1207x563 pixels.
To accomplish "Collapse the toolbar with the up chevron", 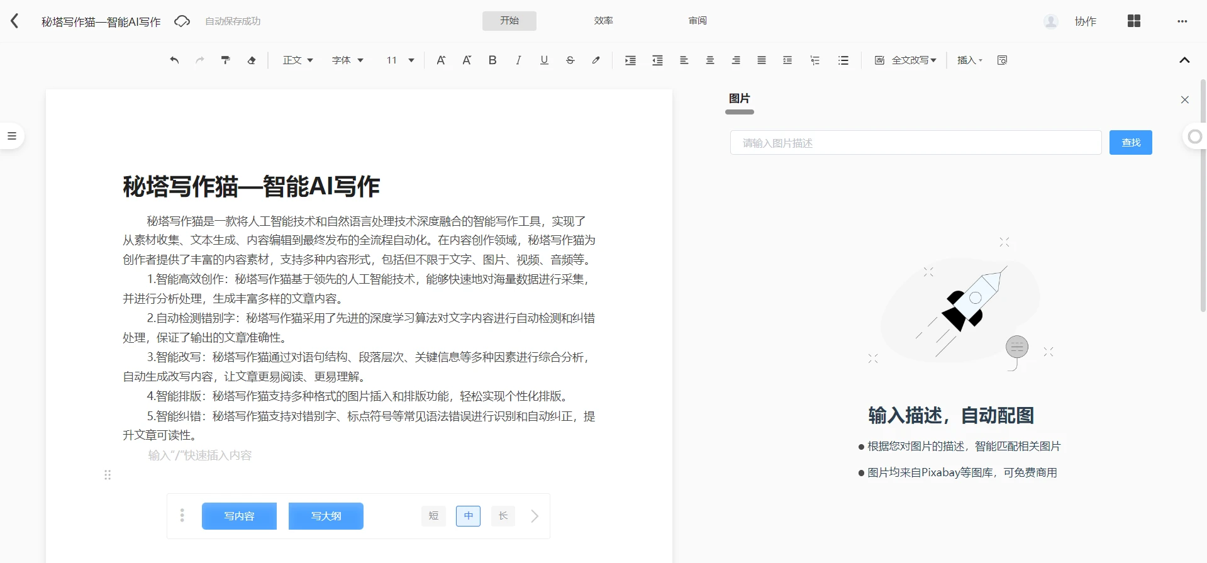I will point(1184,60).
